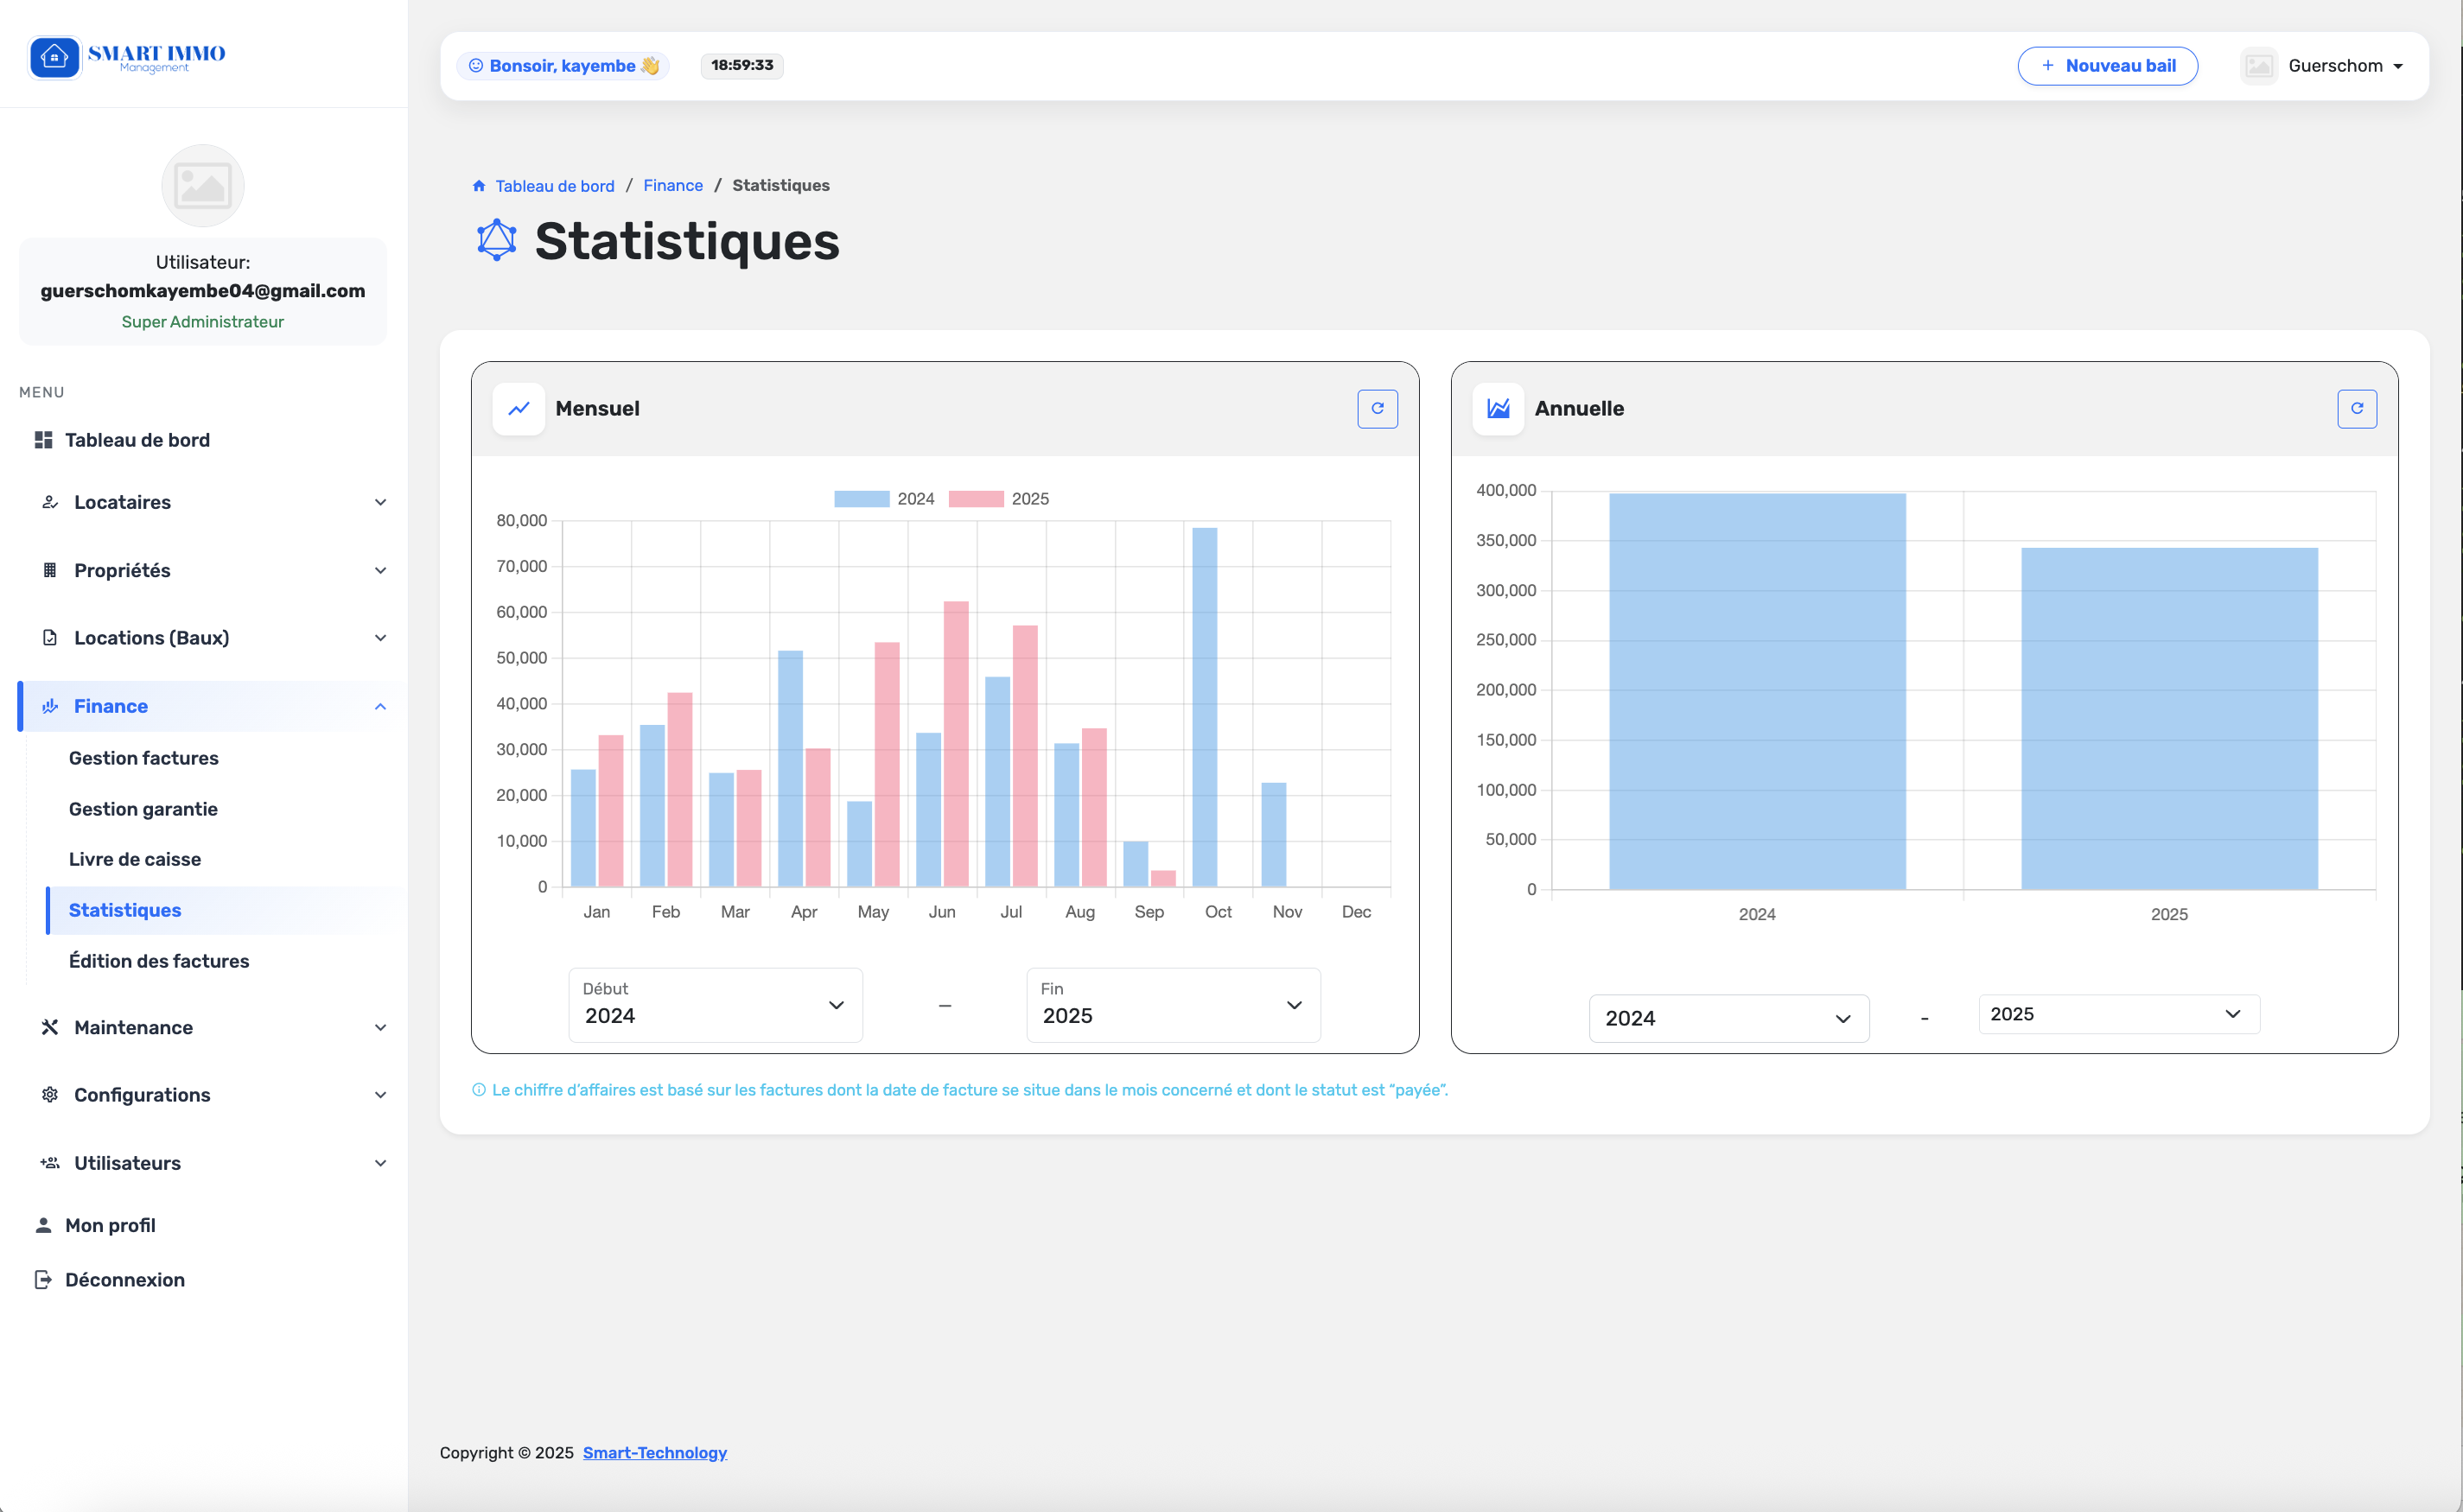Toggle the 2024 legend swatch in Mensuel chart
The width and height of the screenshot is (2463, 1512).
click(861, 499)
